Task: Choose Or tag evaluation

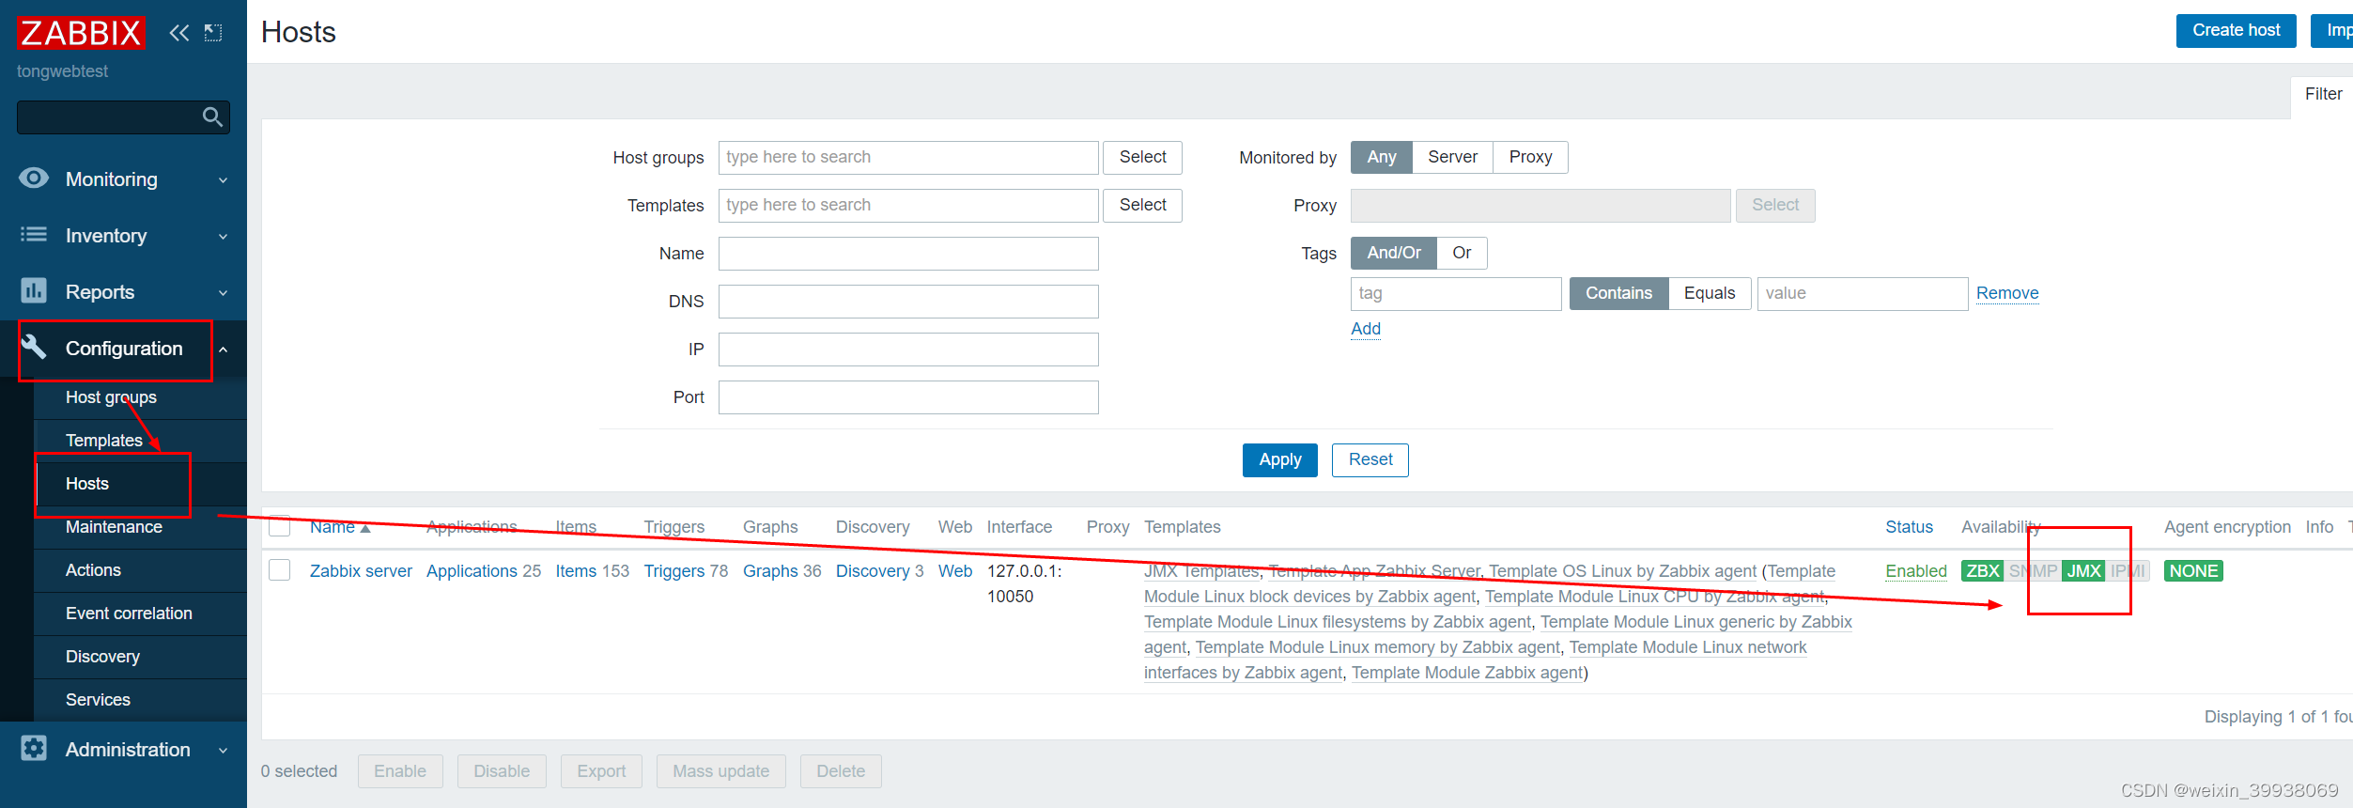Action: tap(1462, 253)
